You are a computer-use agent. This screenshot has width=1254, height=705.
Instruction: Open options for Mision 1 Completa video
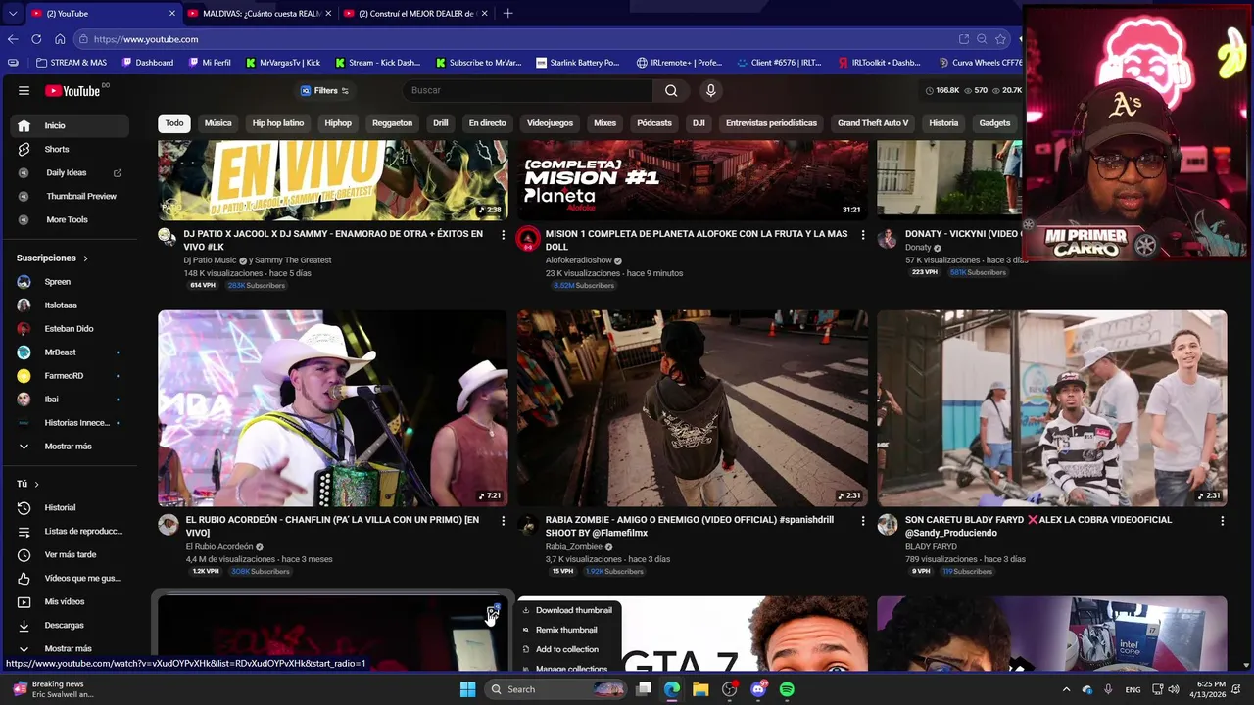[862, 235]
